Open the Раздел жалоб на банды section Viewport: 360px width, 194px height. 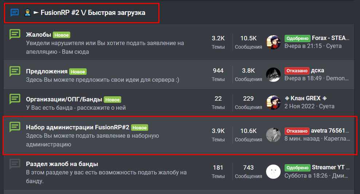point(62,164)
